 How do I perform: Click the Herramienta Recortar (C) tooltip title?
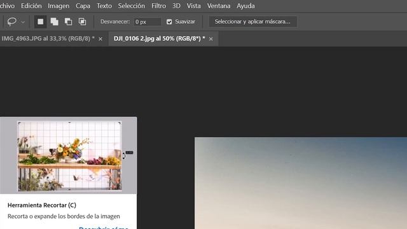[x=42, y=205]
